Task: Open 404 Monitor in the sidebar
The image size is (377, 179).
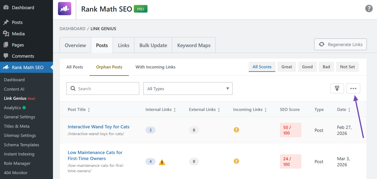Action: click(x=16, y=173)
